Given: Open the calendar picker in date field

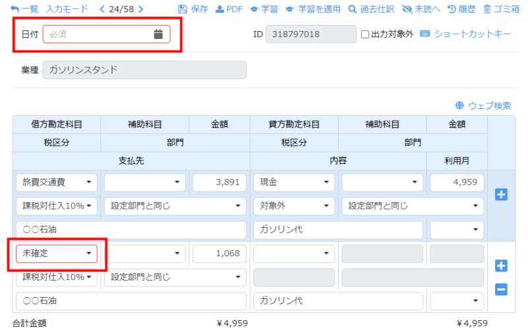Looking at the screenshot, I should [158, 34].
